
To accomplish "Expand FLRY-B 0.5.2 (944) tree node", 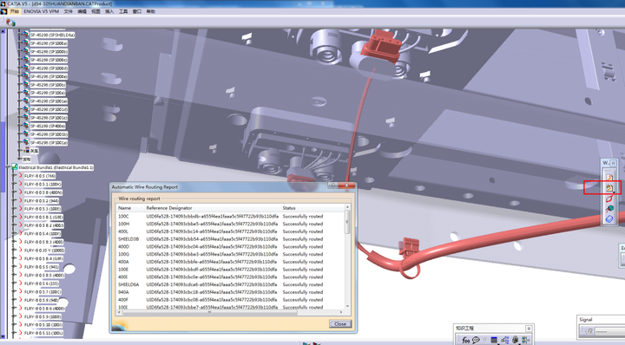I will pos(15,201).
